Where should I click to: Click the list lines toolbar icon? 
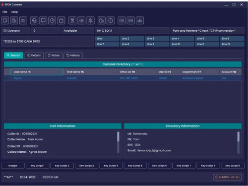click(x=122, y=20)
